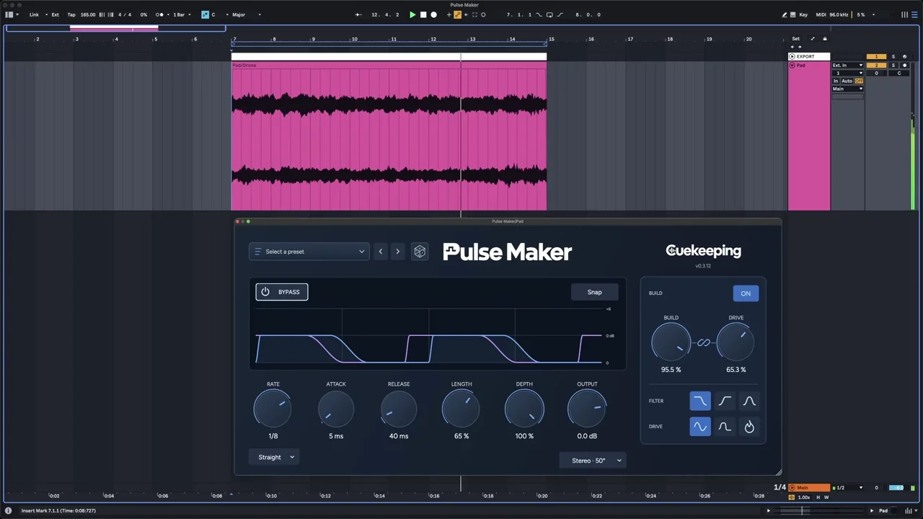The image size is (923, 519).
Task: Open the Major scale mode dropdown
Action: [x=247, y=14]
